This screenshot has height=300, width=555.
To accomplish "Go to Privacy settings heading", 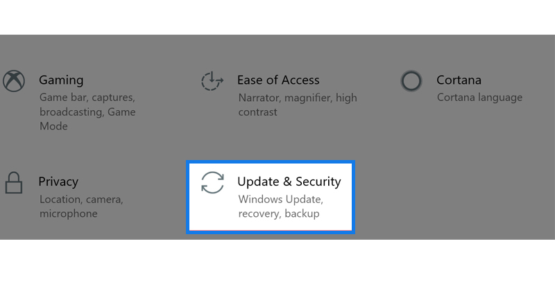I will (x=58, y=182).
